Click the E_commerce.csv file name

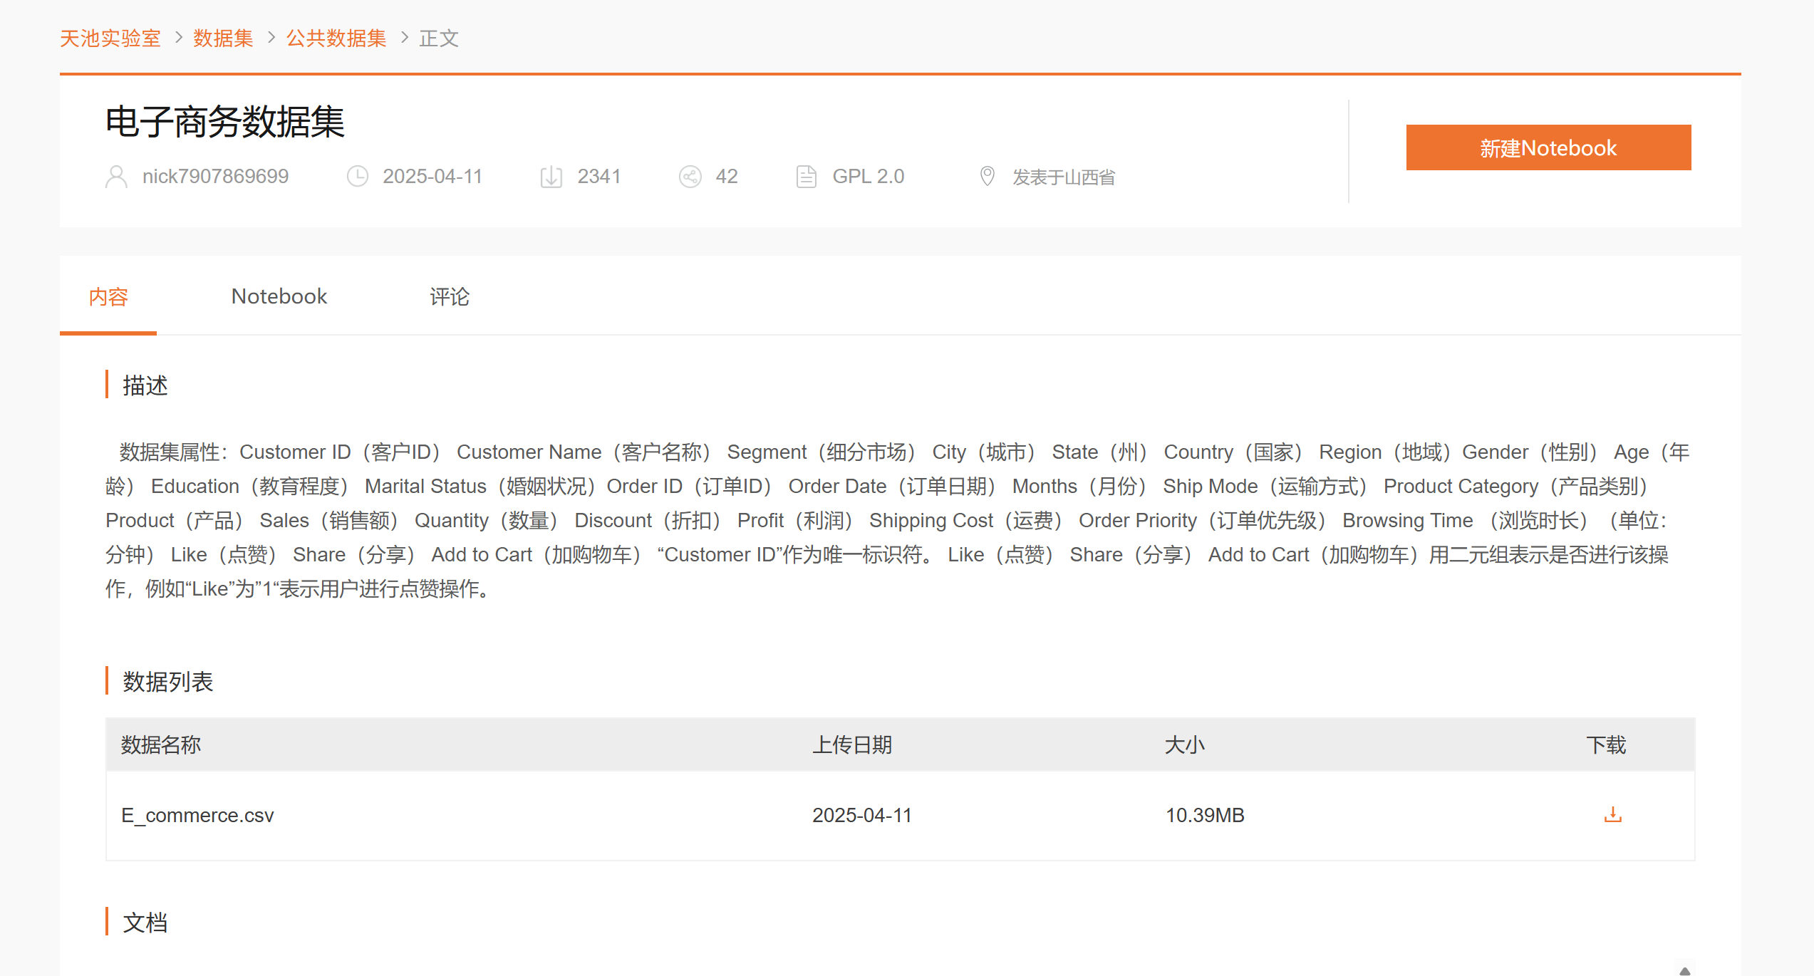click(x=197, y=815)
